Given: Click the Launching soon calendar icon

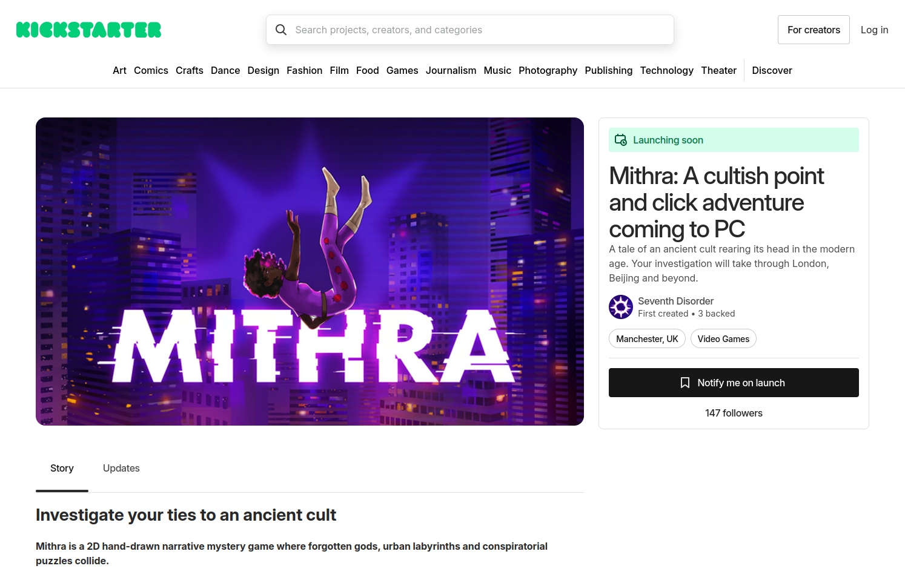Looking at the screenshot, I should [x=621, y=140].
